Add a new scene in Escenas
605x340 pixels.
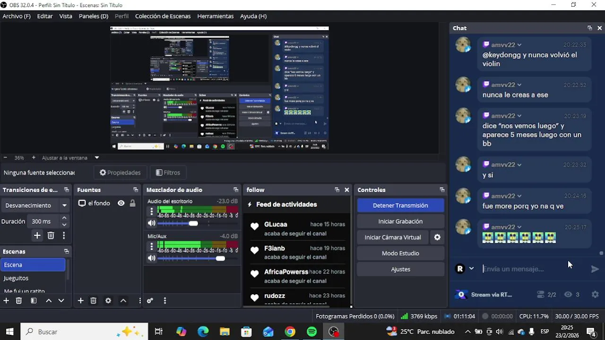[x=6, y=300]
